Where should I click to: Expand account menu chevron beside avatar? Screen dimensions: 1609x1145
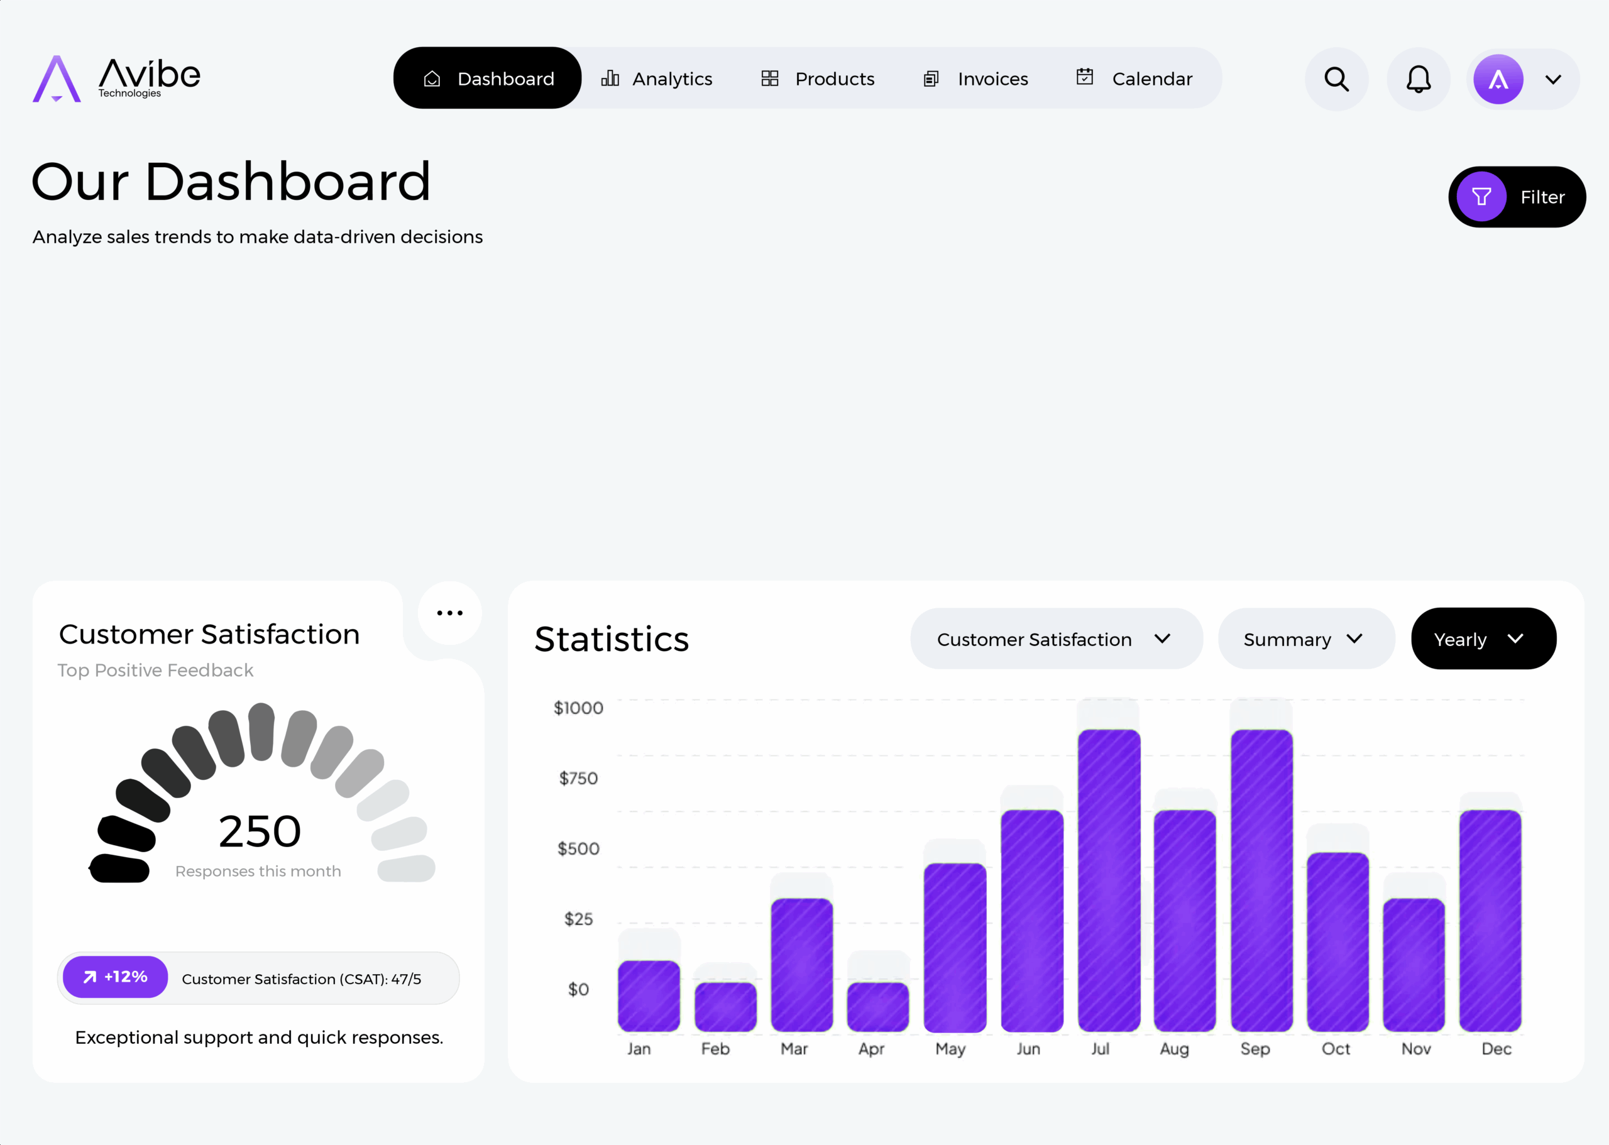pos(1552,80)
